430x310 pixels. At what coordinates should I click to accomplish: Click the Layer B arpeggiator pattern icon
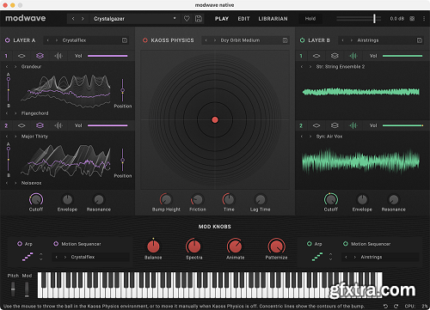coord(317,257)
